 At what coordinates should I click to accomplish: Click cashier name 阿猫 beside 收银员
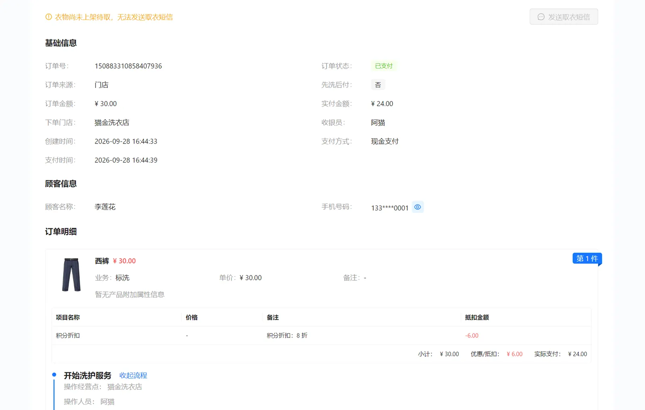click(x=378, y=123)
